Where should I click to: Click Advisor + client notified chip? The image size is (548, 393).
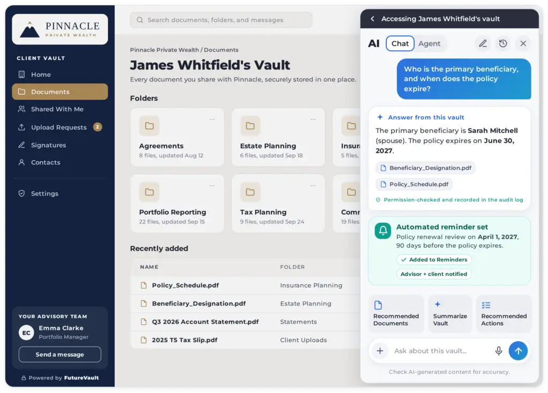433,274
